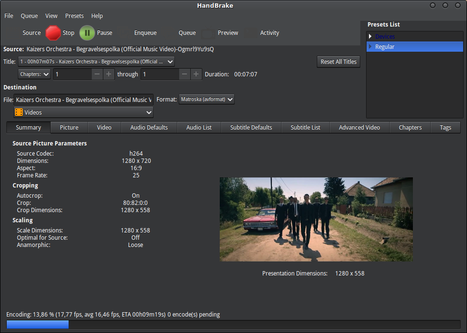Switch to the Video tab
The height and width of the screenshot is (333, 467).
click(x=104, y=127)
